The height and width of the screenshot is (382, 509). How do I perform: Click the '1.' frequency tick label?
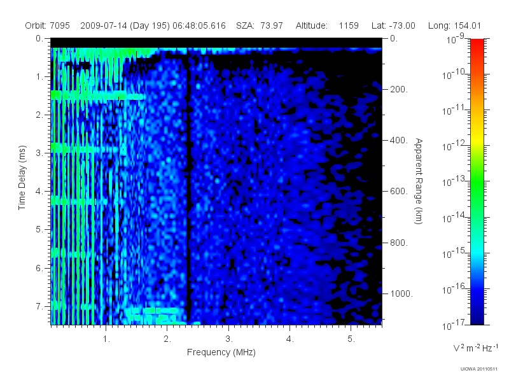click(106, 339)
